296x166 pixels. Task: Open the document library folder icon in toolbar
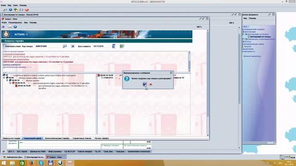click(16, 10)
